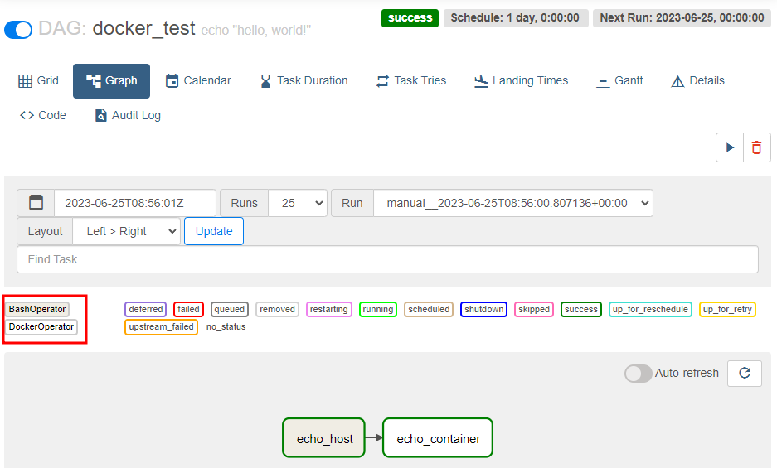This screenshot has height=468, width=777.
Task: Click the no_status legend label
Action: (226, 327)
